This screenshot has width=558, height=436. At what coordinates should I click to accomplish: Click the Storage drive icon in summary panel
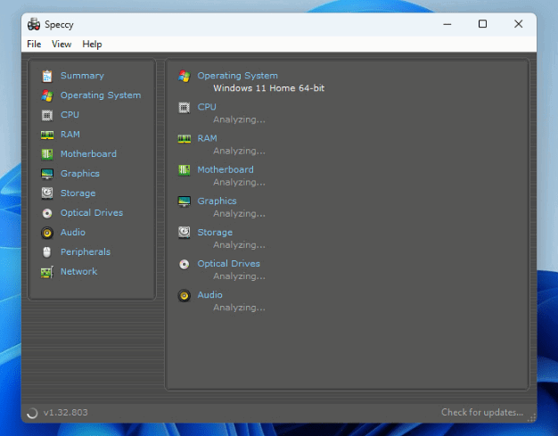[x=185, y=233]
